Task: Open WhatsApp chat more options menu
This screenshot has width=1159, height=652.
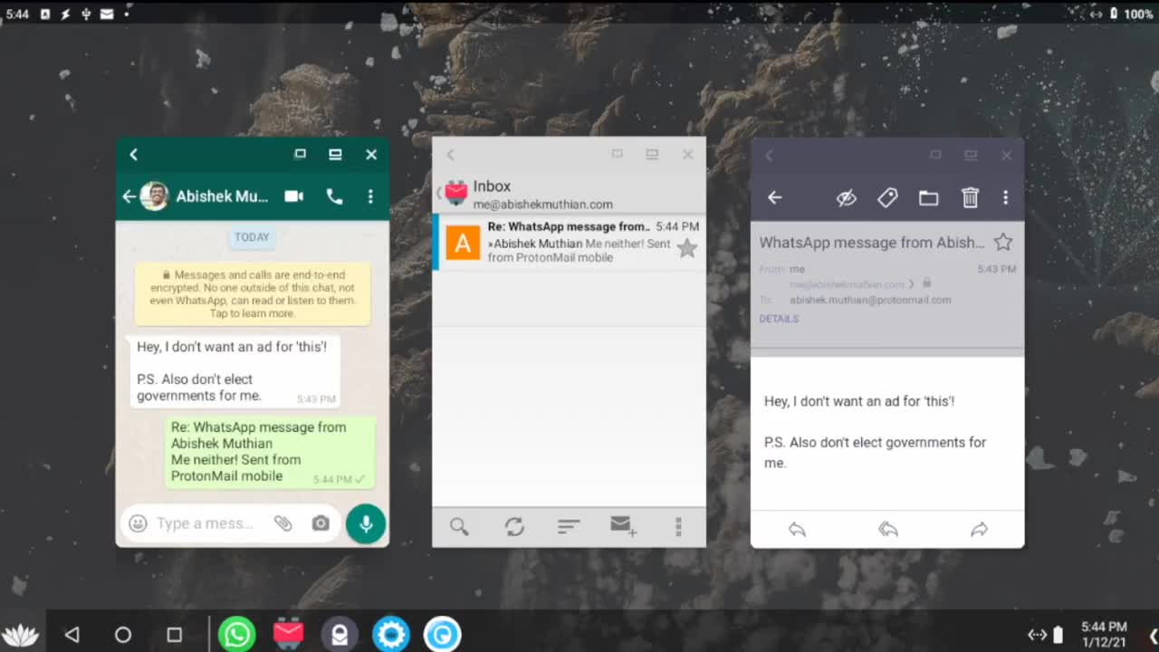Action: coord(370,197)
